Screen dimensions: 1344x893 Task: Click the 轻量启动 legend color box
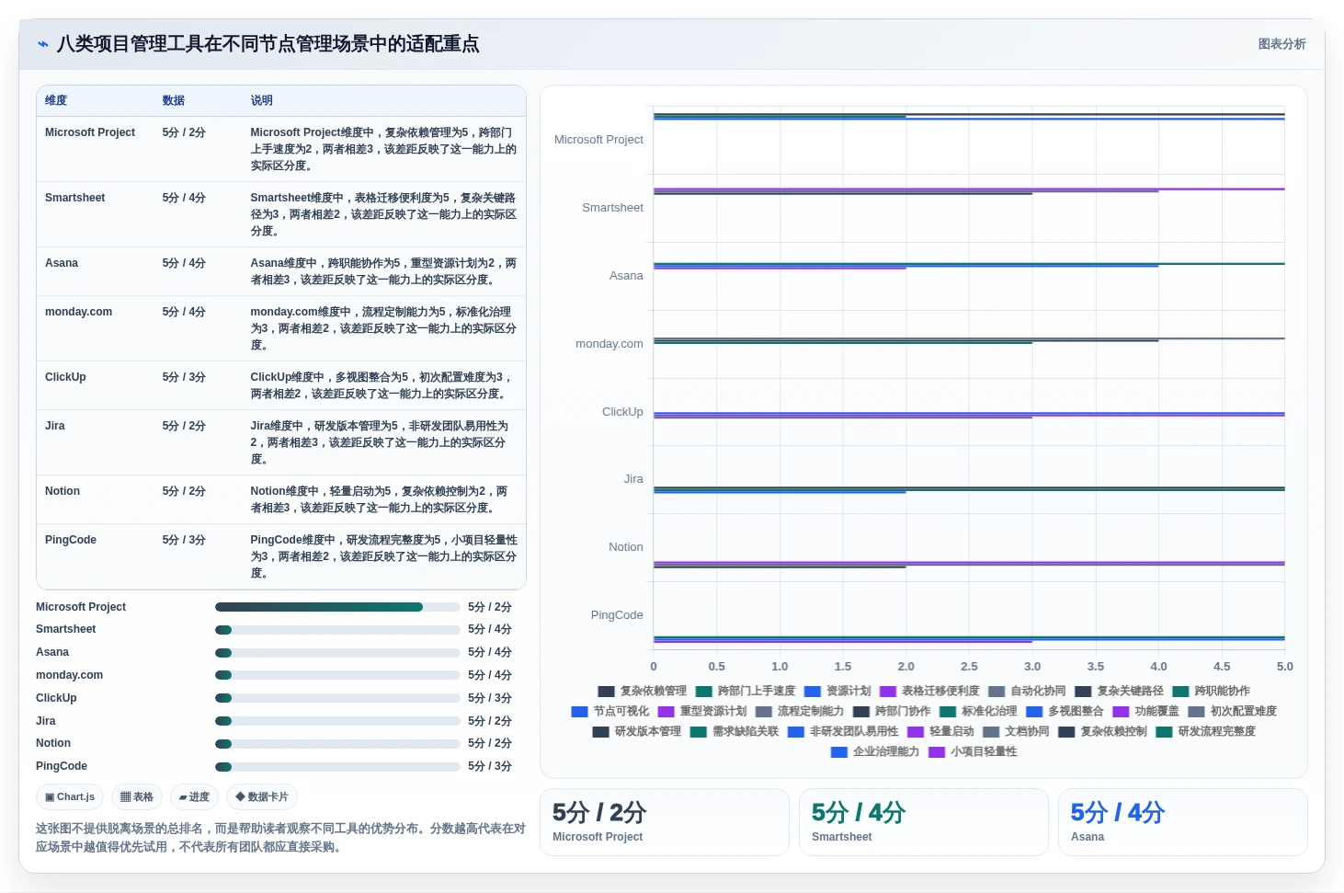tap(916, 732)
